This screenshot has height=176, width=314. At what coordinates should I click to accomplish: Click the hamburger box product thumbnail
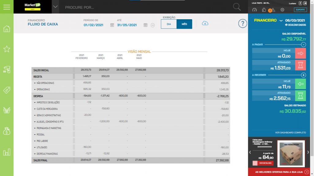291,154
